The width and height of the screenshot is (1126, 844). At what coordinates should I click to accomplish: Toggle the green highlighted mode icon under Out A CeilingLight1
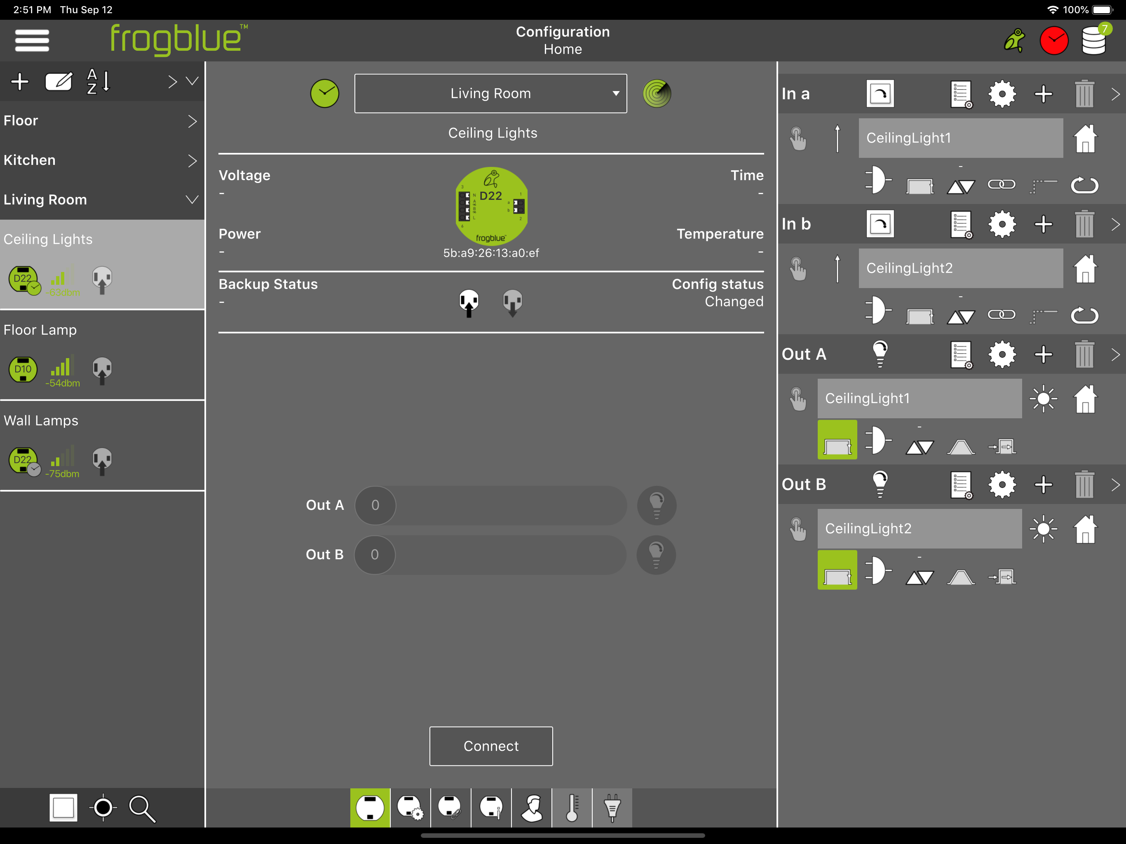tap(837, 440)
